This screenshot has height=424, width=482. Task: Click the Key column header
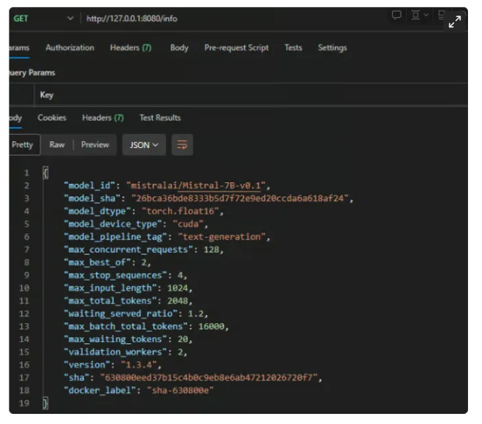46,95
